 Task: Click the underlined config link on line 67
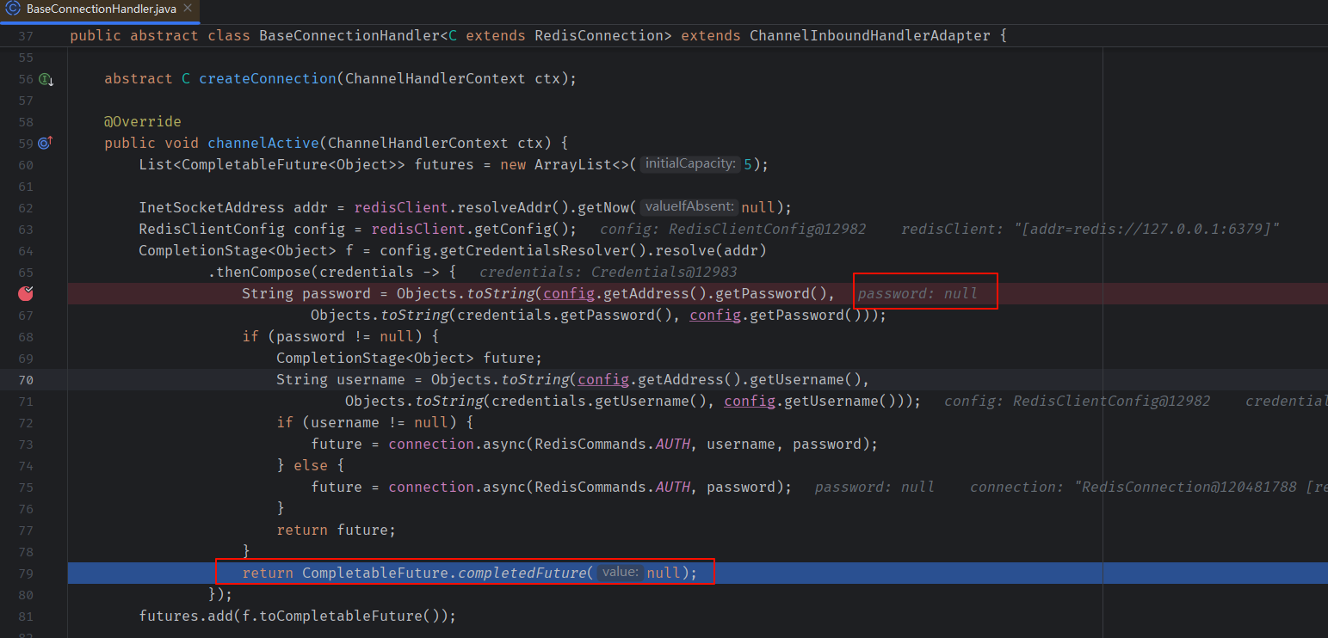click(714, 315)
